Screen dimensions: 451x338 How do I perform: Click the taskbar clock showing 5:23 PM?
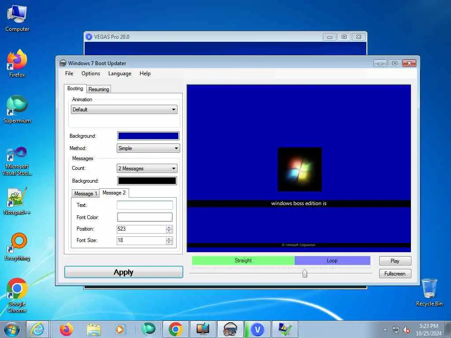pyautogui.click(x=429, y=329)
